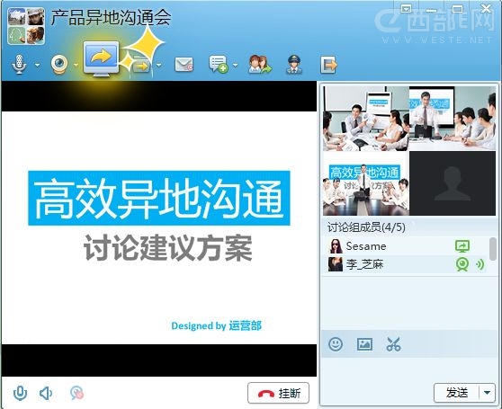Select member Sesame in the list
The image size is (502, 409).
[406, 246]
